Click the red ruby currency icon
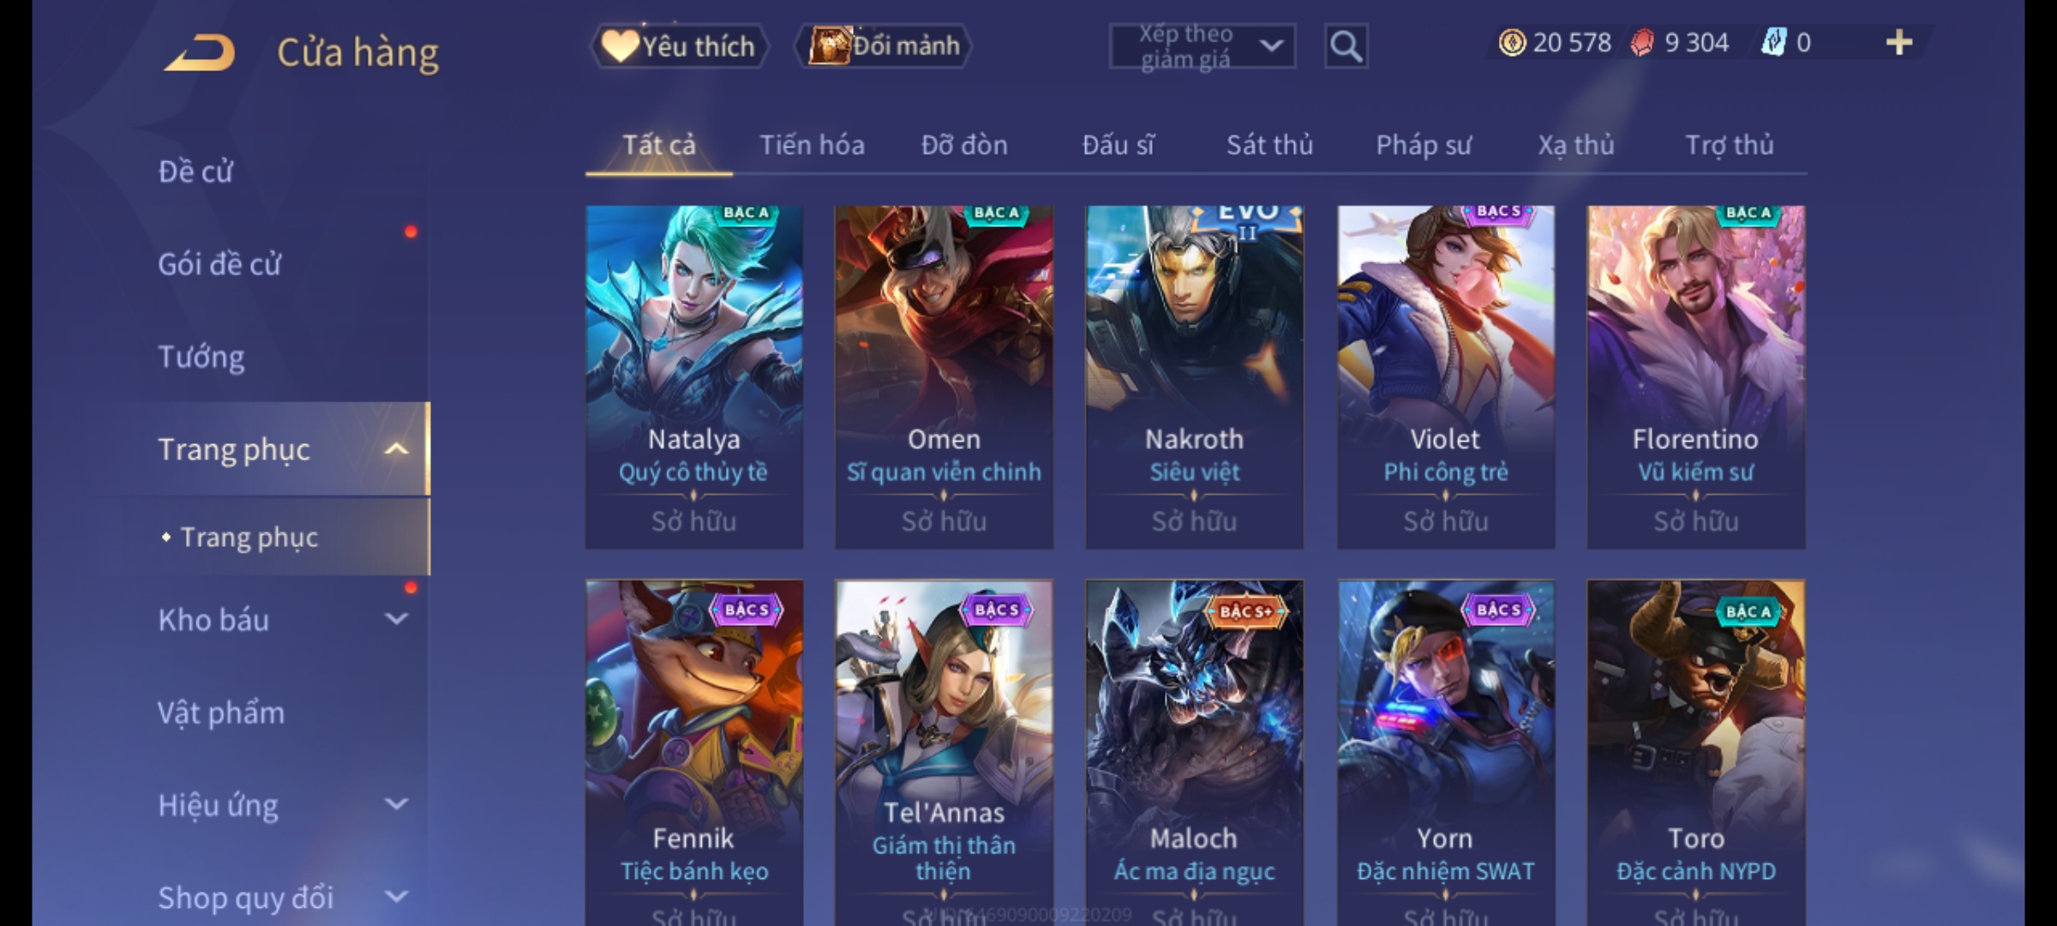The height and width of the screenshot is (926, 2057). tap(1642, 42)
